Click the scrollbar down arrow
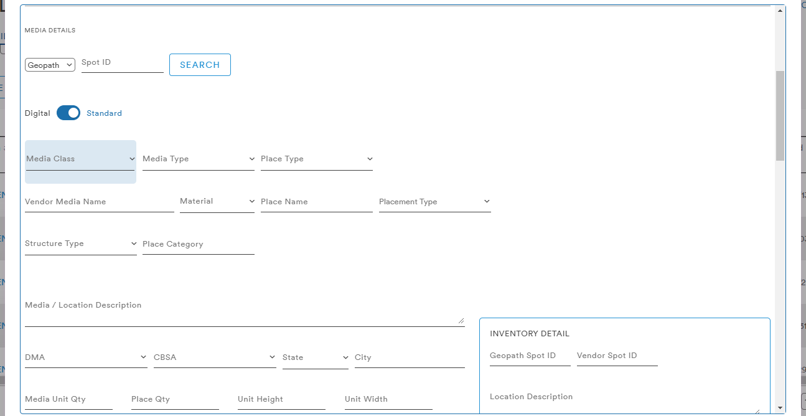This screenshot has width=806, height=416. [x=780, y=409]
